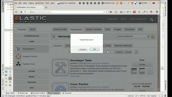Expand Listing category in sidebar
Screen dimensions: 172x97
32,71
